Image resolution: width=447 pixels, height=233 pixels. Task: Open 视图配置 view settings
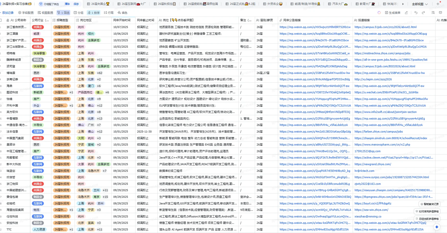point(45,13)
